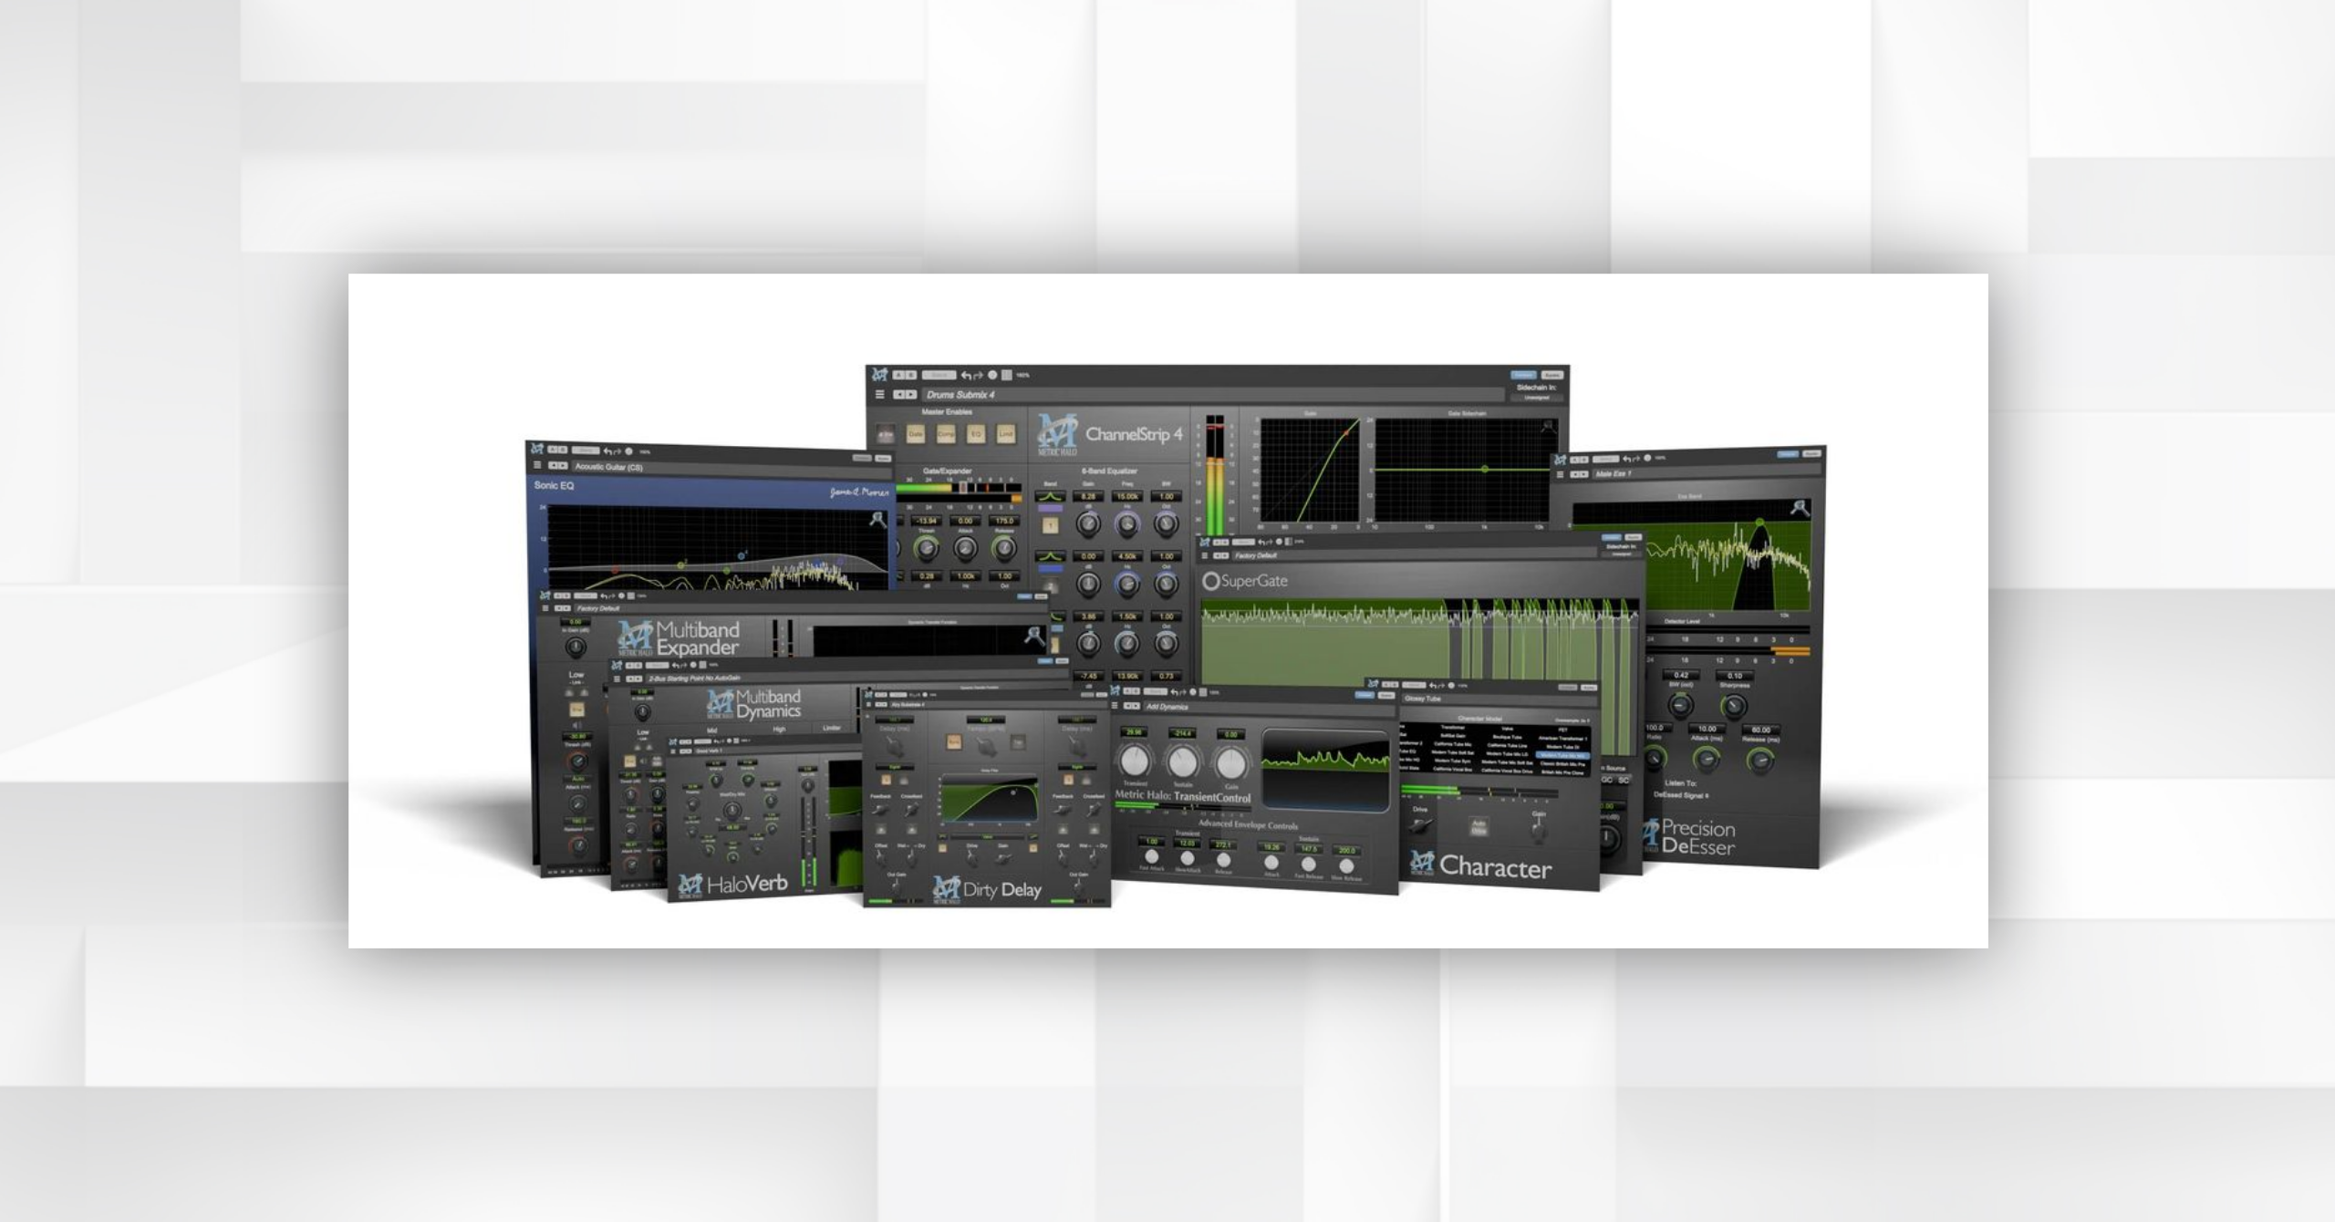Viewport: 2335px width, 1222px height.
Task: Click magnifier icon on Sonic EQ graph
Action: [x=878, y=520]
